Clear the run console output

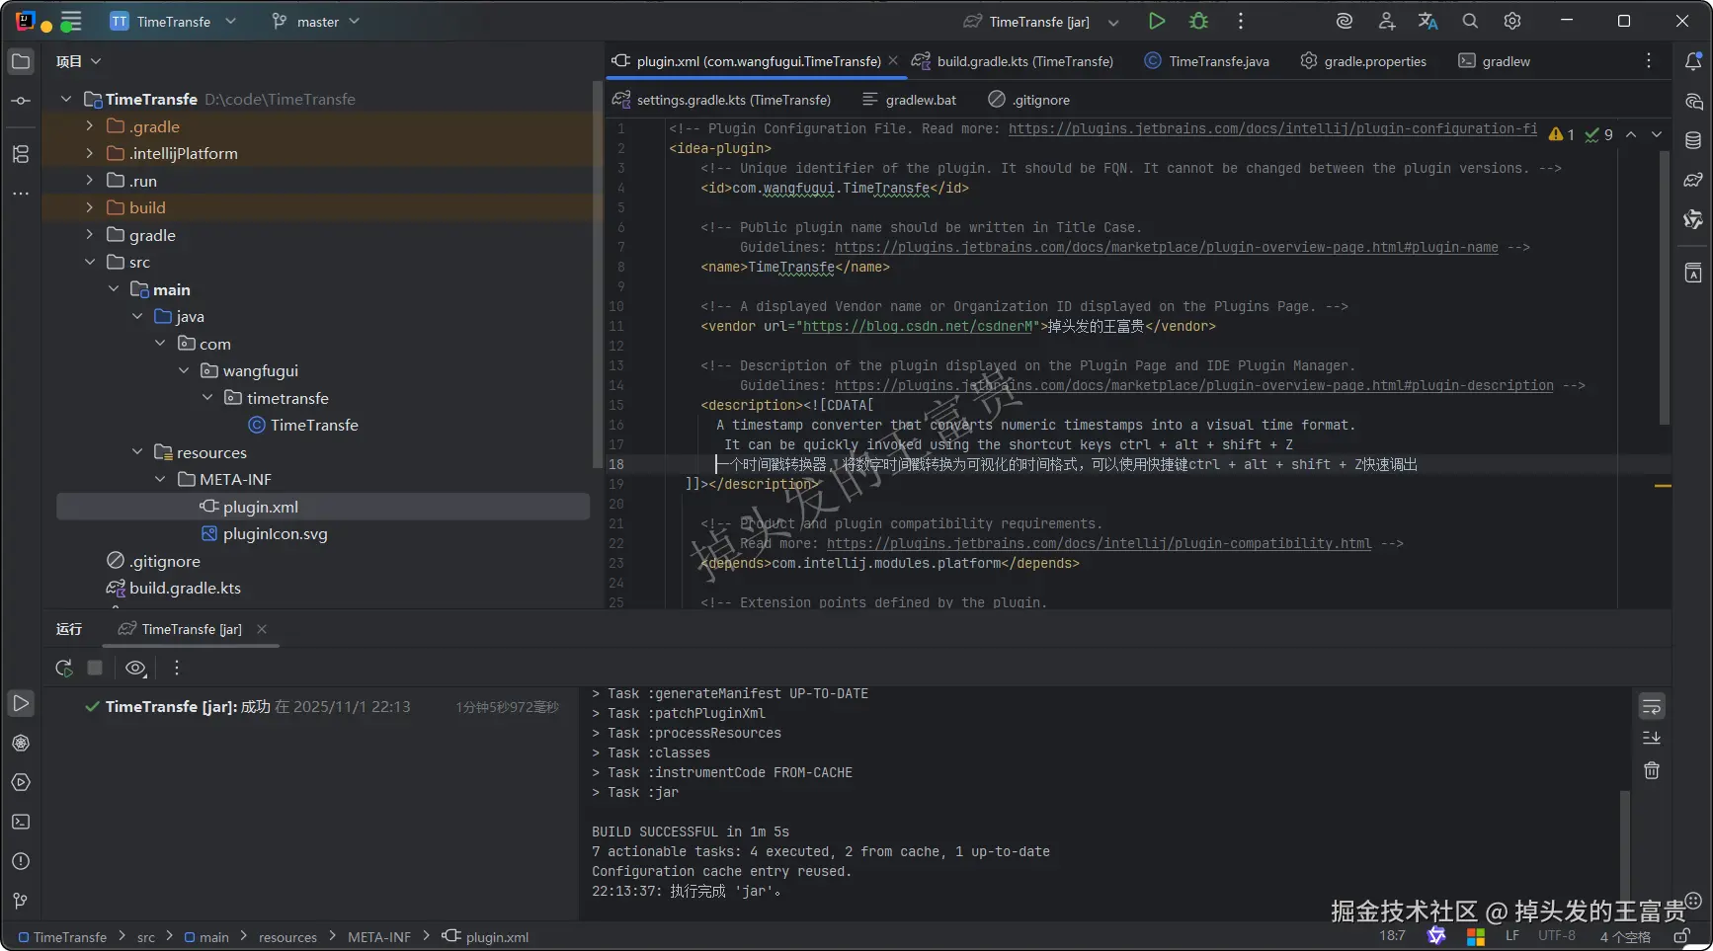coord(1651,771)
